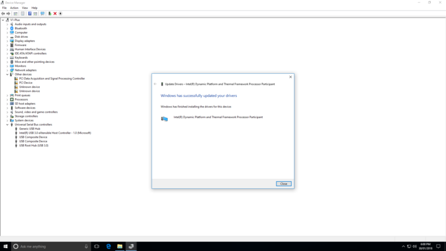Viewport: 446px width, 251px height.
Task: Collapse the V1-Plus root node
Action: pos(3,20)
